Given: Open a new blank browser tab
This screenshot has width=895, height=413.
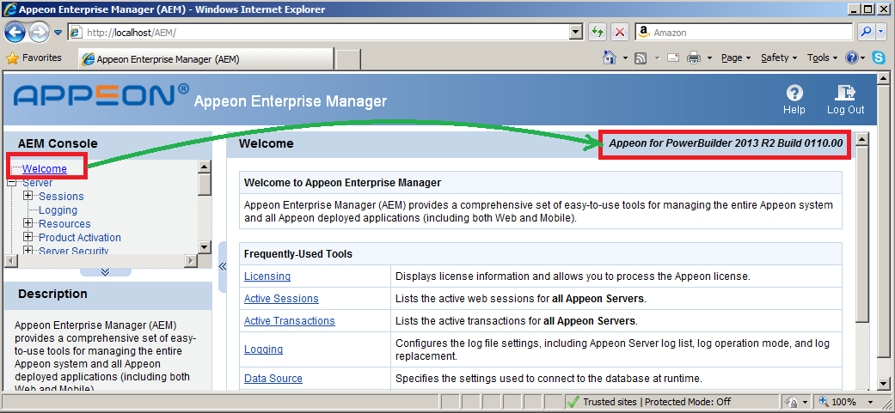Looking at the screenshot, I should click(347, 59).
